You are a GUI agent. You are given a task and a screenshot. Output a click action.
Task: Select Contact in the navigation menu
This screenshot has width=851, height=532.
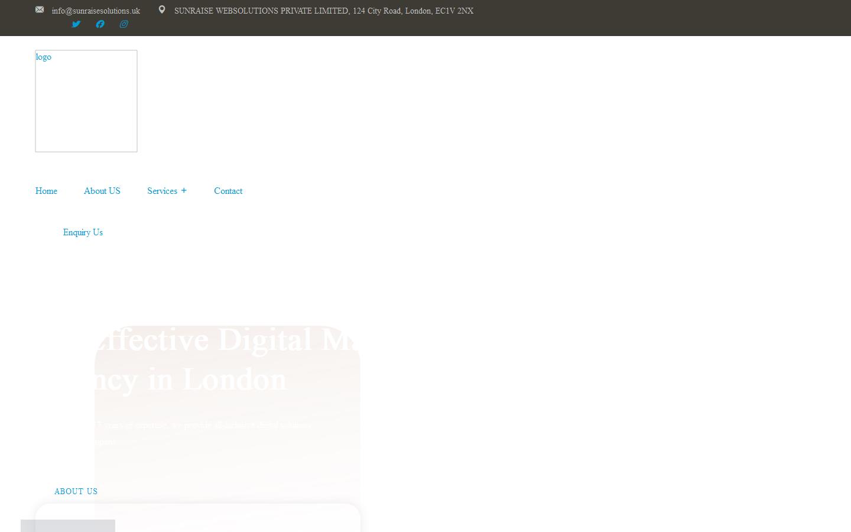(x=228, y=191)
